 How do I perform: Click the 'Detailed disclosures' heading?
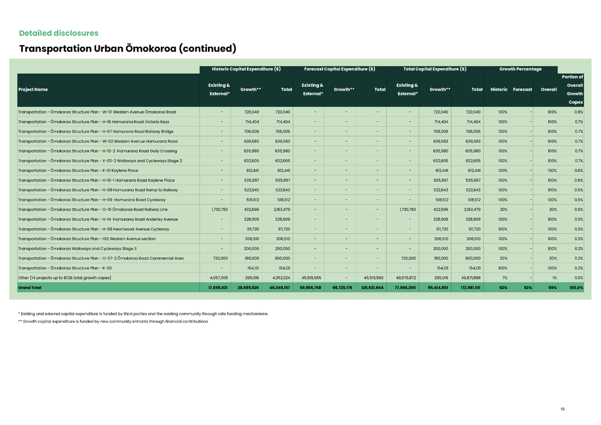(59, 33)
